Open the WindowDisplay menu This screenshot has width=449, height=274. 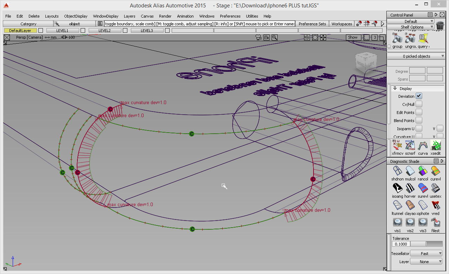click(x=106, y=16)
